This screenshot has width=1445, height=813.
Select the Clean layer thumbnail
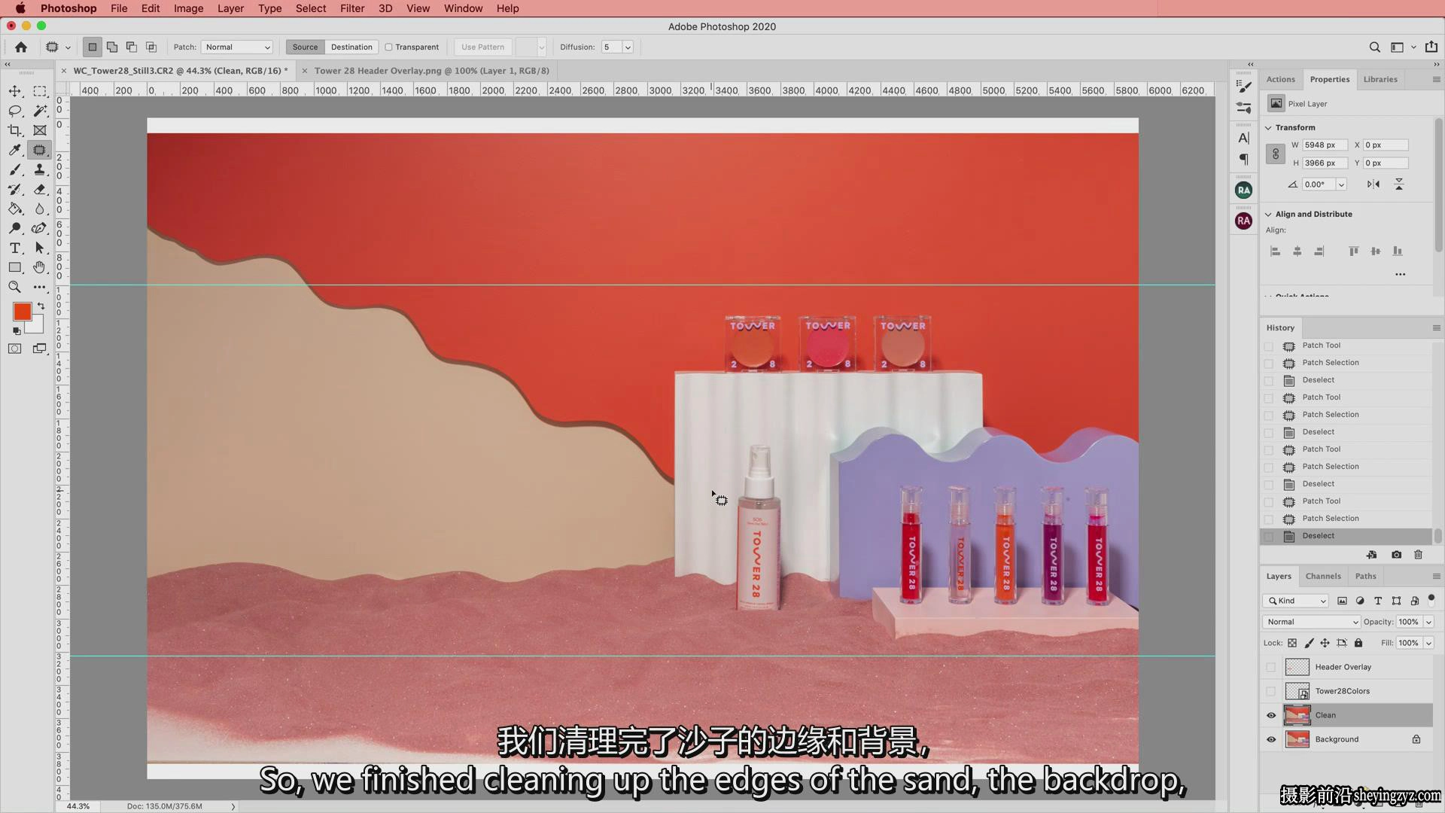(1297, 715)
